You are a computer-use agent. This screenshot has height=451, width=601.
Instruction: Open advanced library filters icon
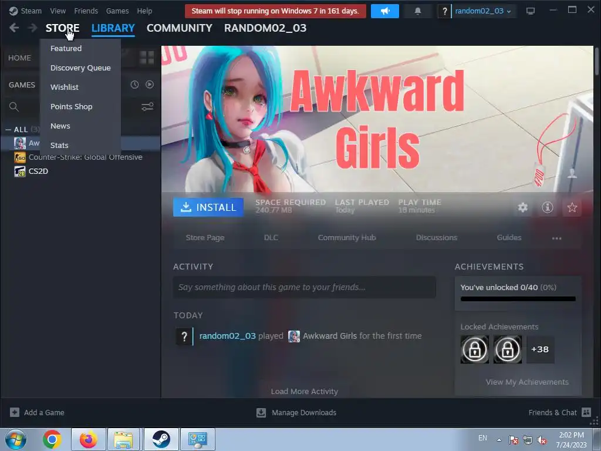147,107
